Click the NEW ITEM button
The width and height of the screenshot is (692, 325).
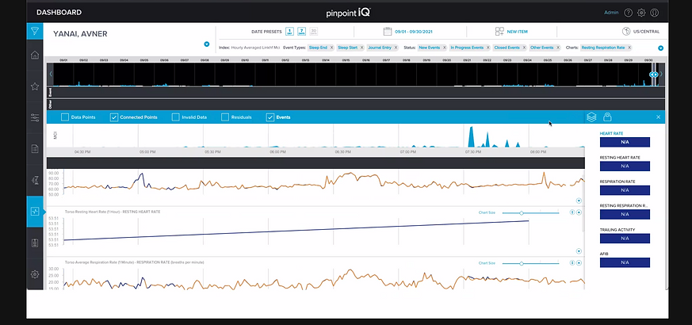coord(511,32)
